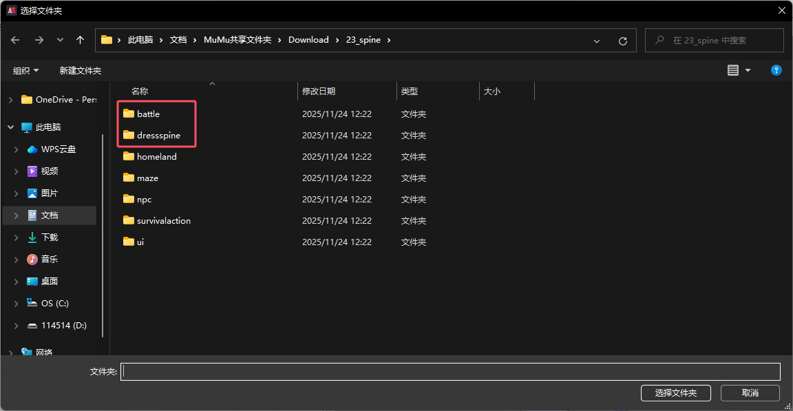The image size is (793, 411).
Task: Select the survivalaction folder
Action: 164,220
